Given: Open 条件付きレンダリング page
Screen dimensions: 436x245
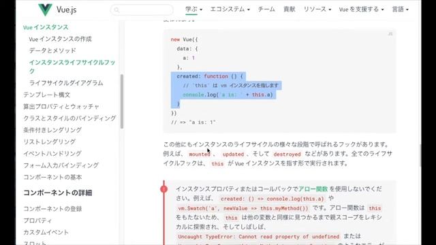Looking at the screenshot, I should coord(52,130).
